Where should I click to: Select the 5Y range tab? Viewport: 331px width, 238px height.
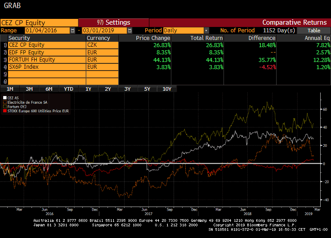[x=147, y=89]
